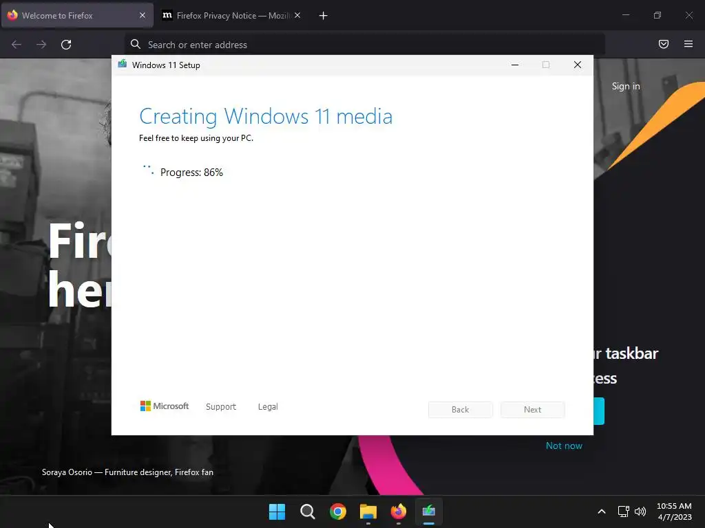Minimize the Firefox window

(x=625, y=15)
